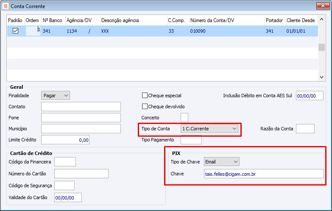
Task: Click the bank number cell 341 under Nº Banco
Action: [x=47, y=31]
